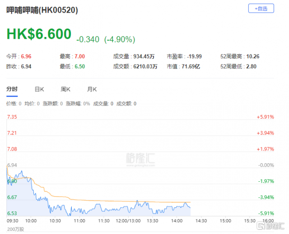Click the 涨跌额: 0 readout
Image resolution: width=289 pixels, height=234 pixels.
[x=53, y=104]
